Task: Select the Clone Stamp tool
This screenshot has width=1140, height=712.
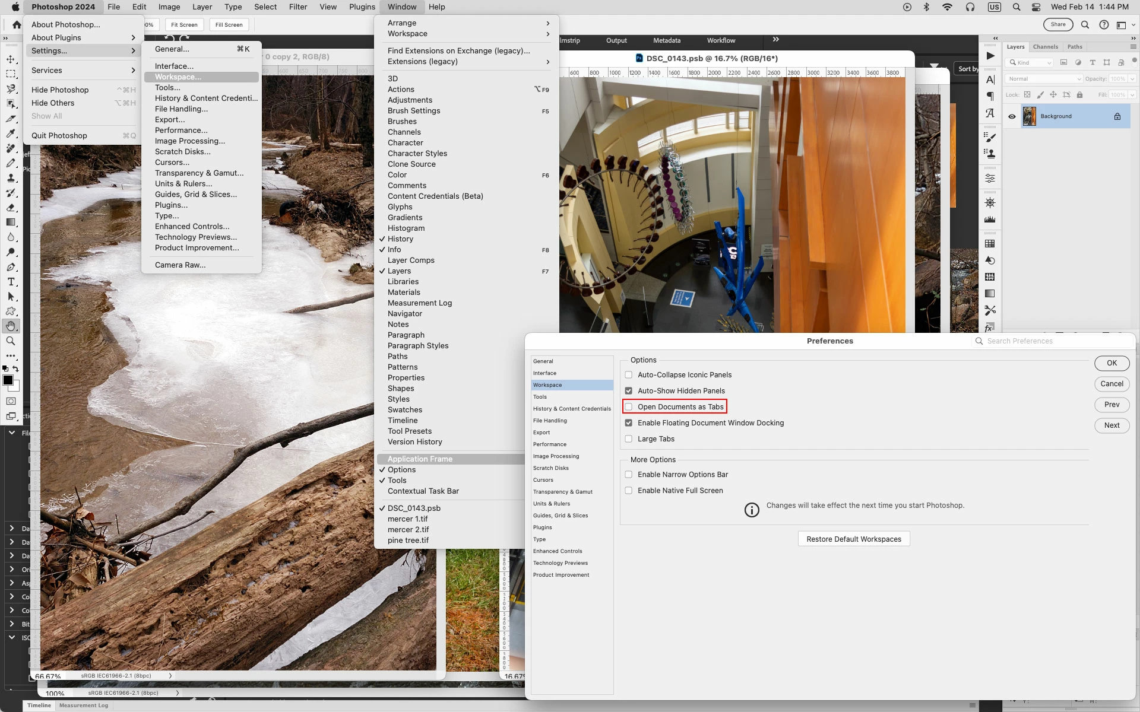Action: [x=11, y=178]
